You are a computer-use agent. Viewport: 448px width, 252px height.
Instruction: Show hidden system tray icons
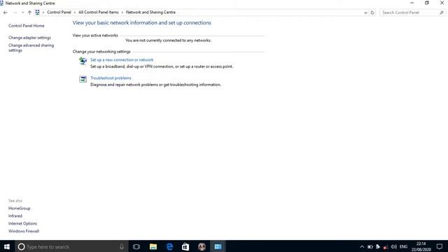point(362,246)
